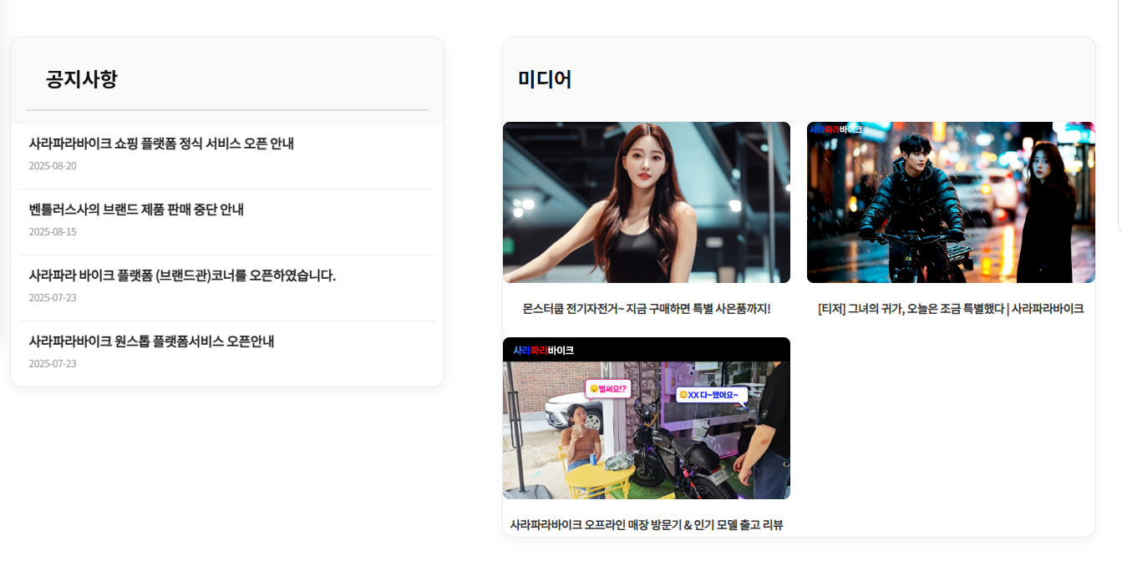1122x576 pixels.
Task: Click the 공지사항 section heading
Action: 82,79
